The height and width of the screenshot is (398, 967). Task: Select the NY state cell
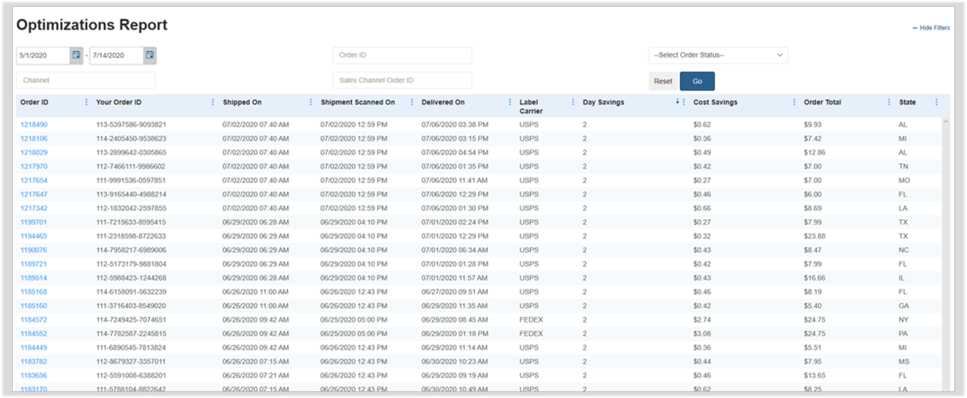pyautogui.click(x=903, y=319)
